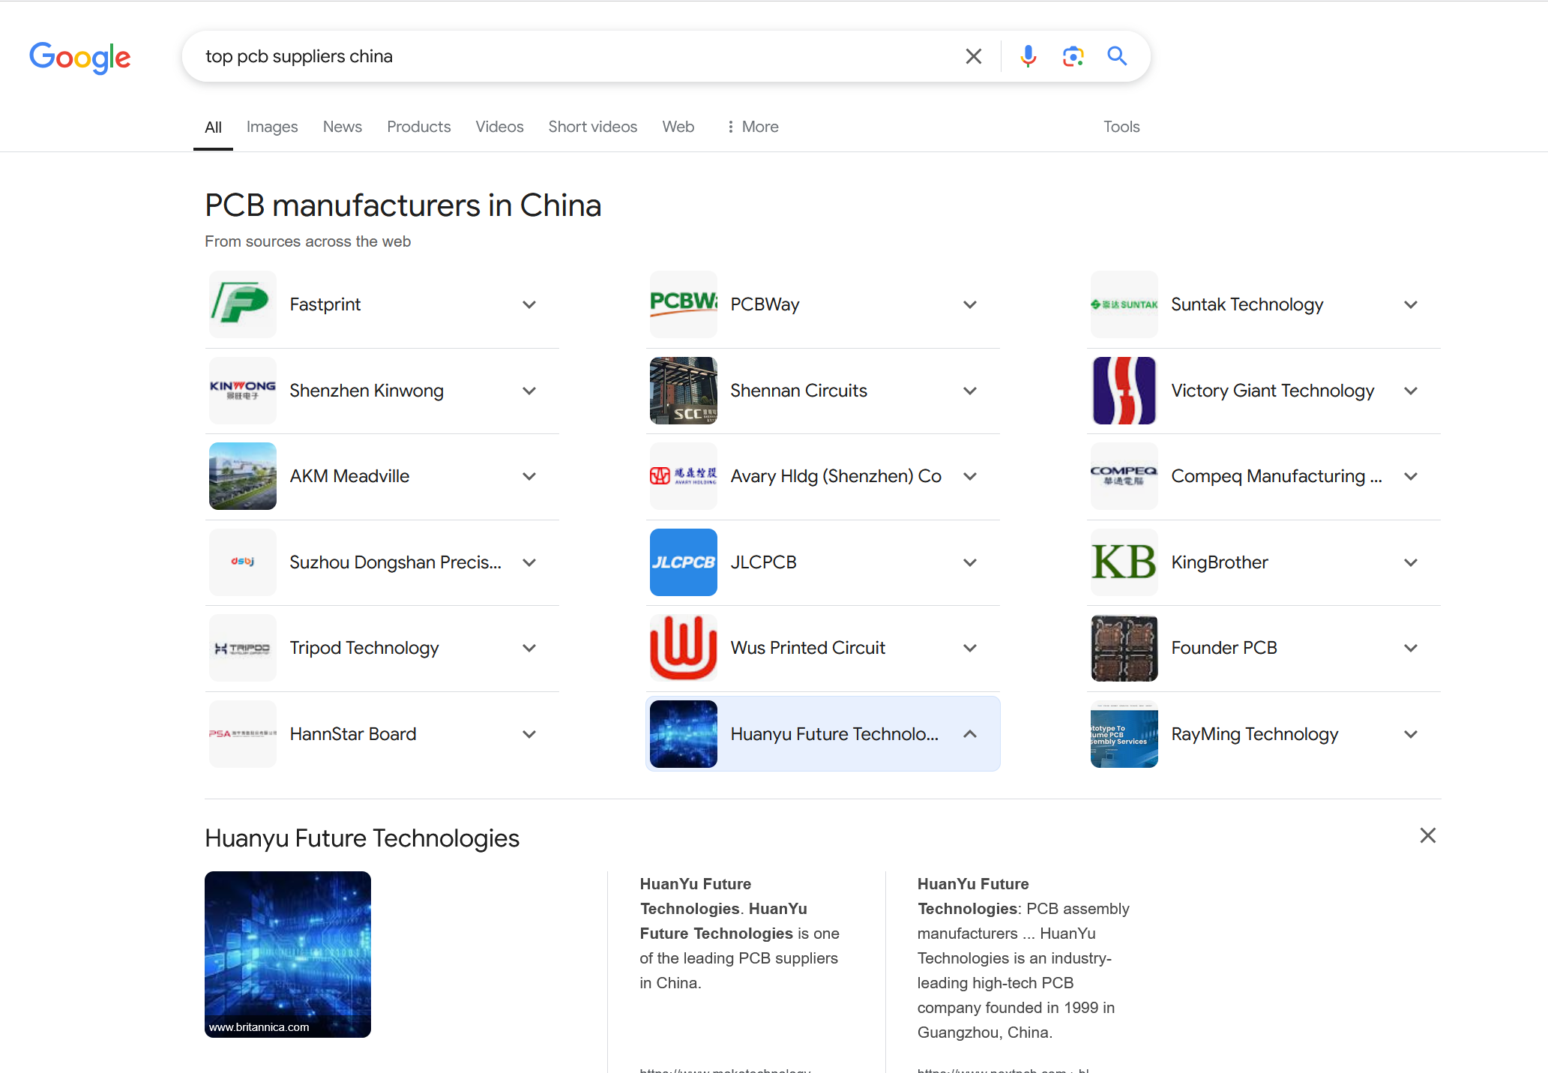Dismiss the Huanyu Future Technologies panel
Image resolution: width=1548 pixels, height=1073 pixels.
click(1427, 835)
